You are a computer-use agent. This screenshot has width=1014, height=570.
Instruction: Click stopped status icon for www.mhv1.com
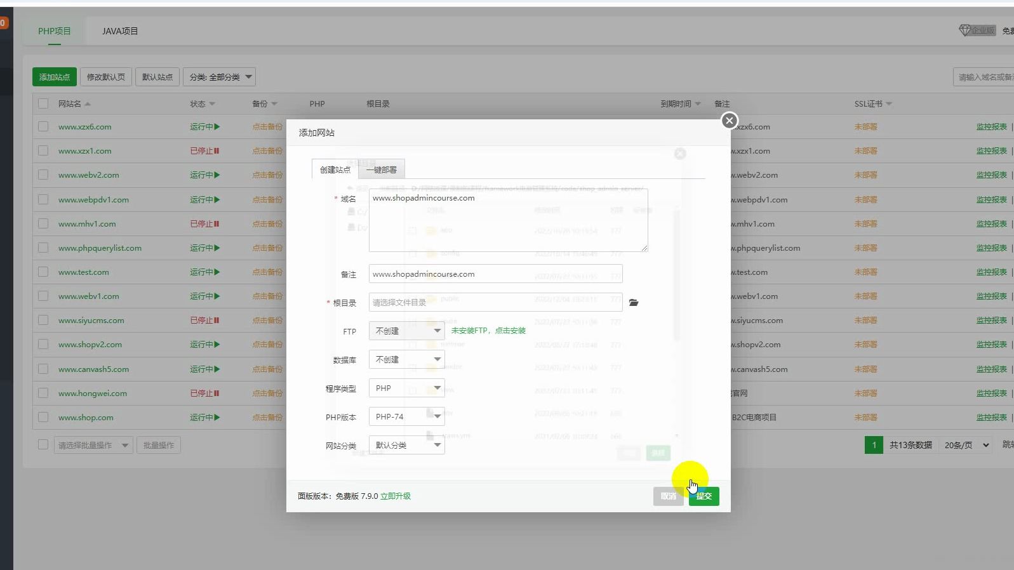(x=217, y=224)
